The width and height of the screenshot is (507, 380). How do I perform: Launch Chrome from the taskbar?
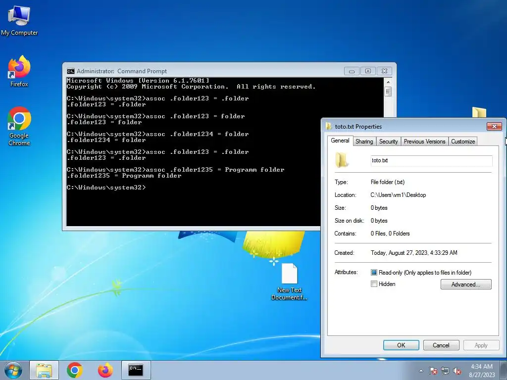[75, 370]
